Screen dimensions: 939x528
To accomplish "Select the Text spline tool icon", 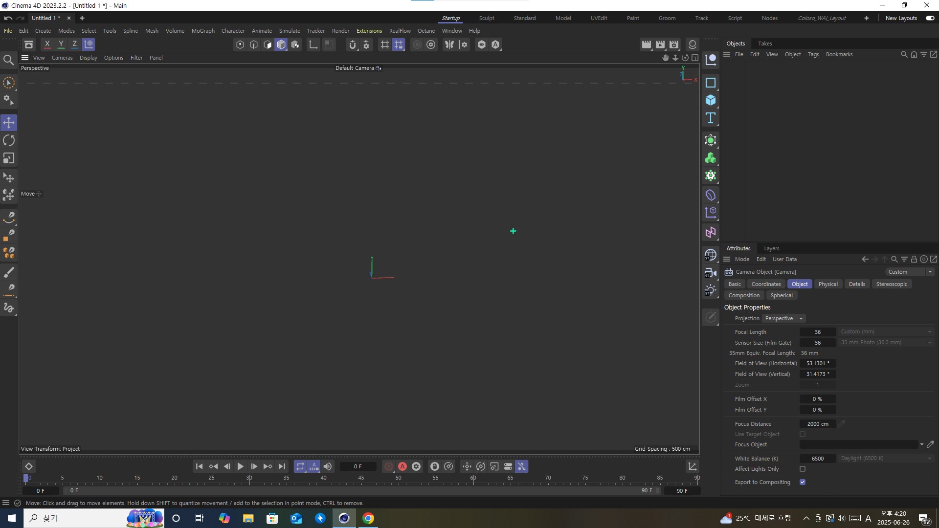I will pyautogui.click(x=711, y=118).
